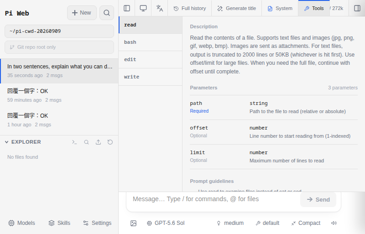The width and height of the screenshot is (365, 234).
Task: Open the default tools preset selector
Action: click(267, 223)
